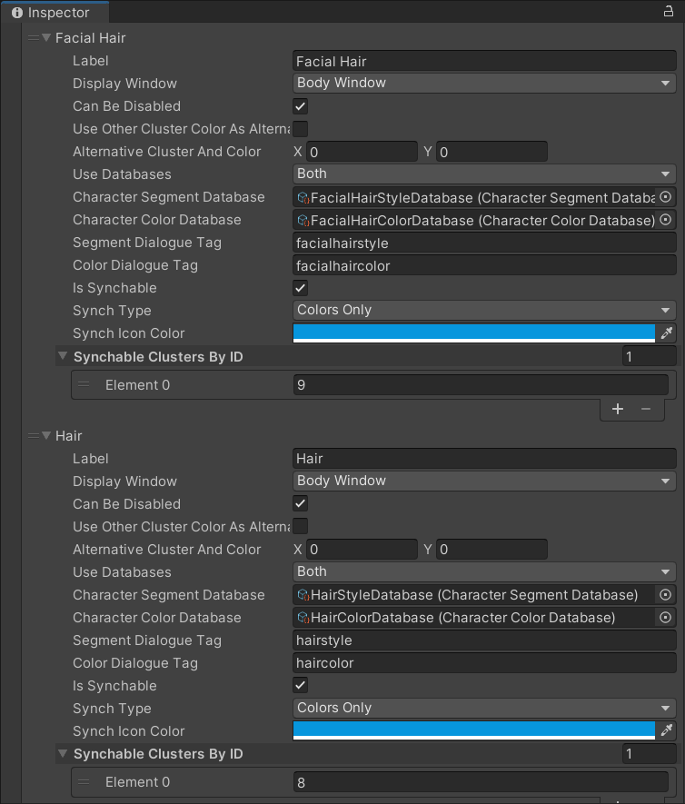Open Facial Hair Synch Type dropdown
This screenshot has width=685, height=804.
(484, 311)
